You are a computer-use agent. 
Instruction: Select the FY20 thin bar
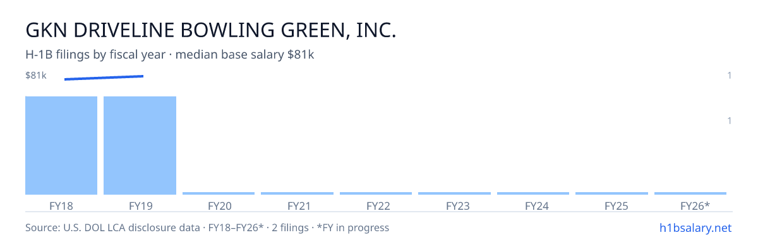click(219, 193)
